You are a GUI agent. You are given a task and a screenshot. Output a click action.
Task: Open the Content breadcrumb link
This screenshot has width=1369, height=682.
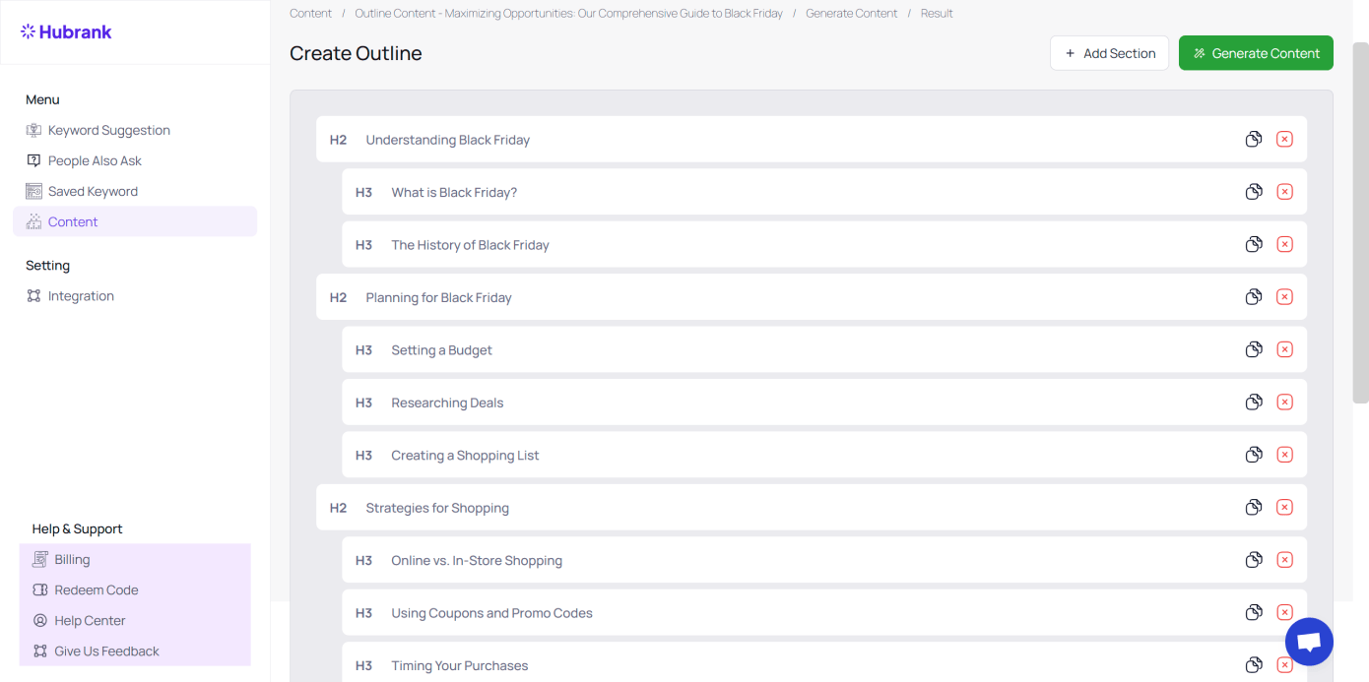tap(310, 14)
